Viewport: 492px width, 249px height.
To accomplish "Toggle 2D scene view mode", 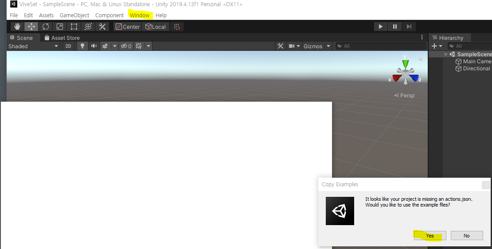I will tap(68, 46).
